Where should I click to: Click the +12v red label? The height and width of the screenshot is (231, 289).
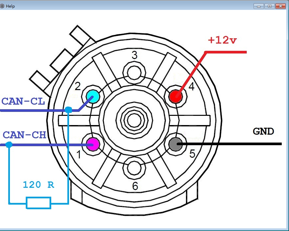point(222,40)
